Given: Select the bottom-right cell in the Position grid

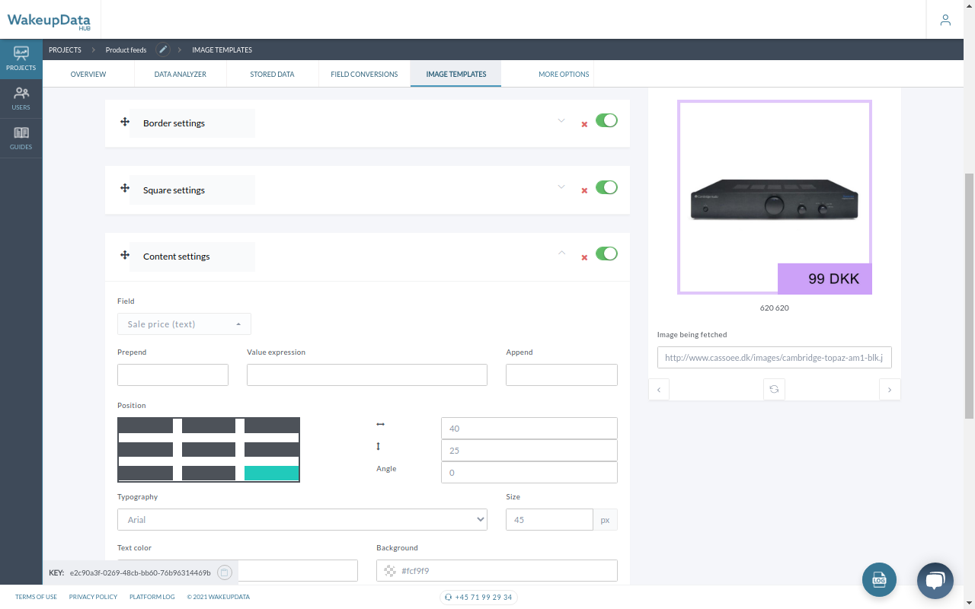Looking at the screenshot, I should point(271,473).
